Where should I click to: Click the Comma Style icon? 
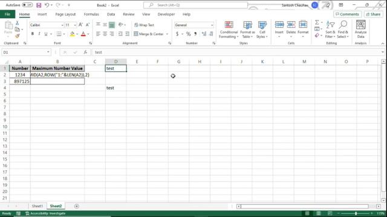(x=195, y=34)
